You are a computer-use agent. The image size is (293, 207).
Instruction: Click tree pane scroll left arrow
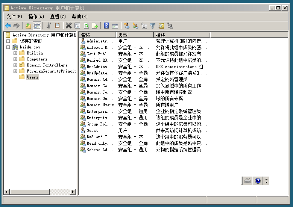click(x=7, y=192)
